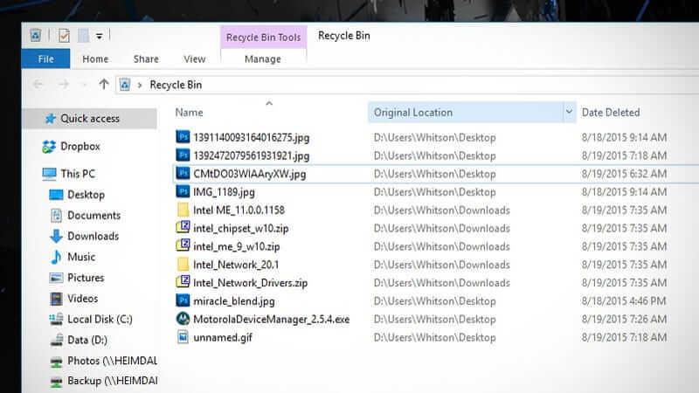Image resolution: width=699 pixels, height=393 pixels.
Task: Open Backup network drive in sidebar
Action: click(x=113, y=381)
